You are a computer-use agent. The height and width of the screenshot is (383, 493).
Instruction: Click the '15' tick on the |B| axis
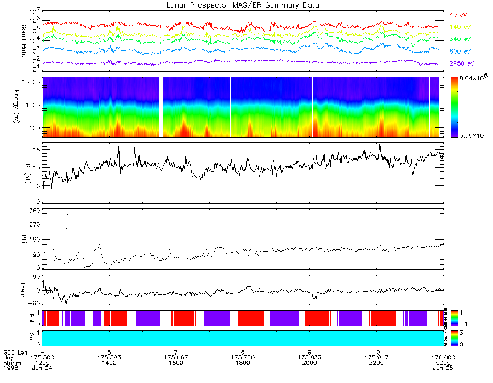pos(37,150)
